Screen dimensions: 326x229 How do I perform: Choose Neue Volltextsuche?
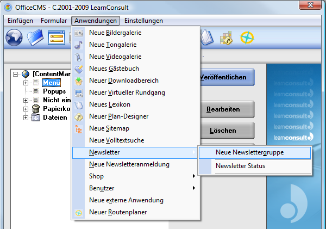coord(136,140)
